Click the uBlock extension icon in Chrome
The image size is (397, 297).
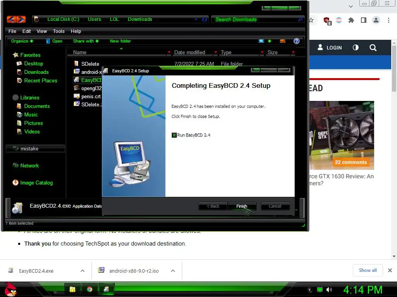[327, 21]
